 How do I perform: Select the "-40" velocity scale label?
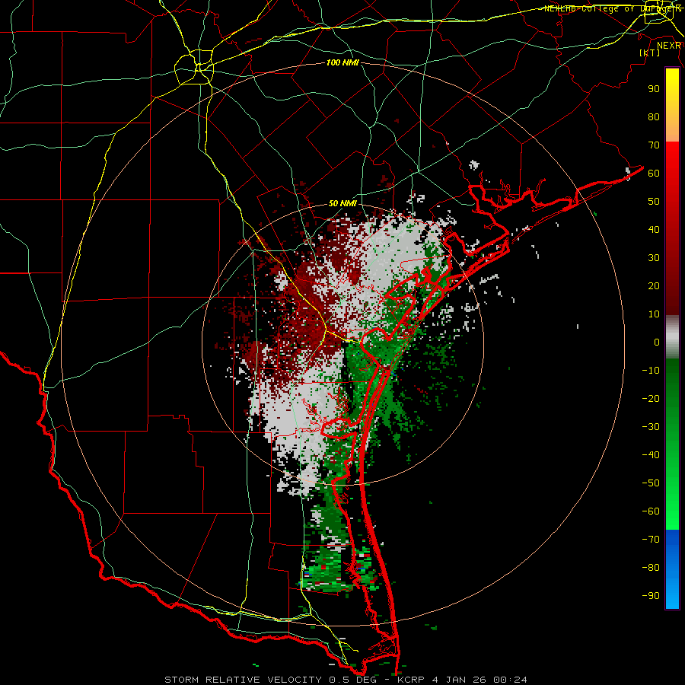pos(651,455)
